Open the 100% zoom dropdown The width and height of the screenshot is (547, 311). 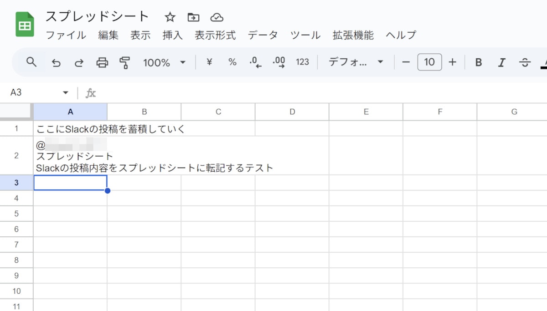164,62
